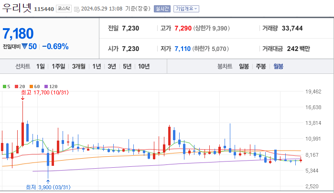Screen dimensions: 334x193
Task: Click the stock code 115440
Action: coord(44,9)
